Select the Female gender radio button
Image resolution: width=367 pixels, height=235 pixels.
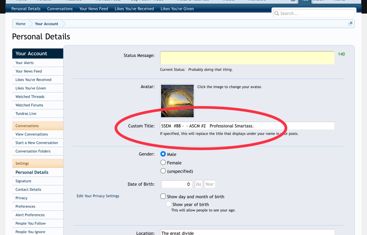(163, 163)
